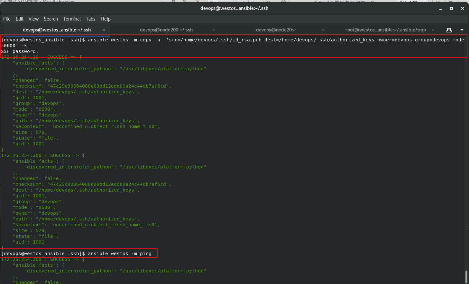Switch to devops@westos_ansible:~/.ssh tab
469x284 pixels.
(x=57, y=30)
